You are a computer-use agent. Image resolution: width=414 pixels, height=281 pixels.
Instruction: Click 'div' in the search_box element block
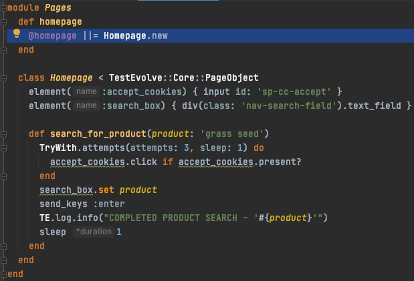coord(189,105)
